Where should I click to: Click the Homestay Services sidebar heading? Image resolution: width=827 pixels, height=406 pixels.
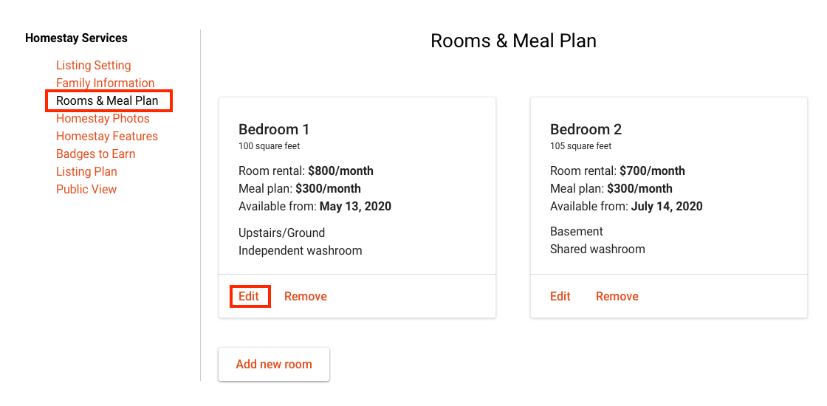click(76, 38)
